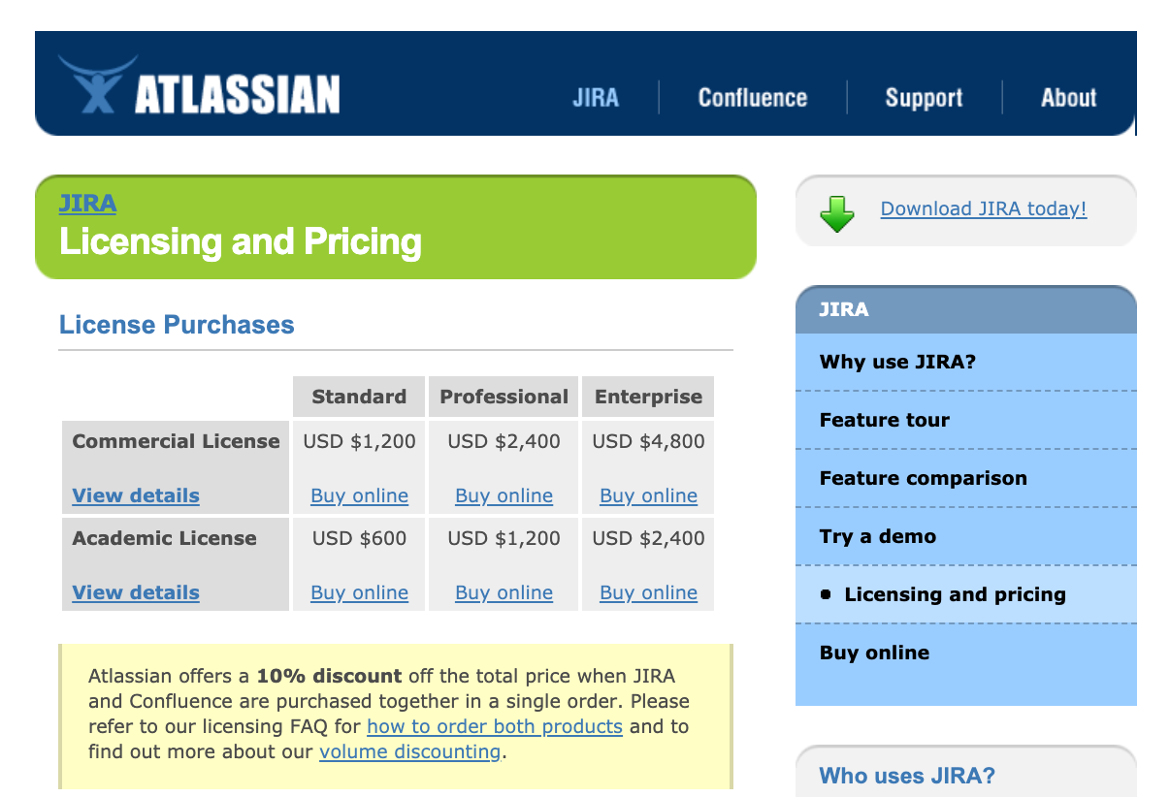The height and width of the screenshot is (797, 1170).
Task: Click the Enterprise column header
Action: pyautogui.click(x=648, y=397)
